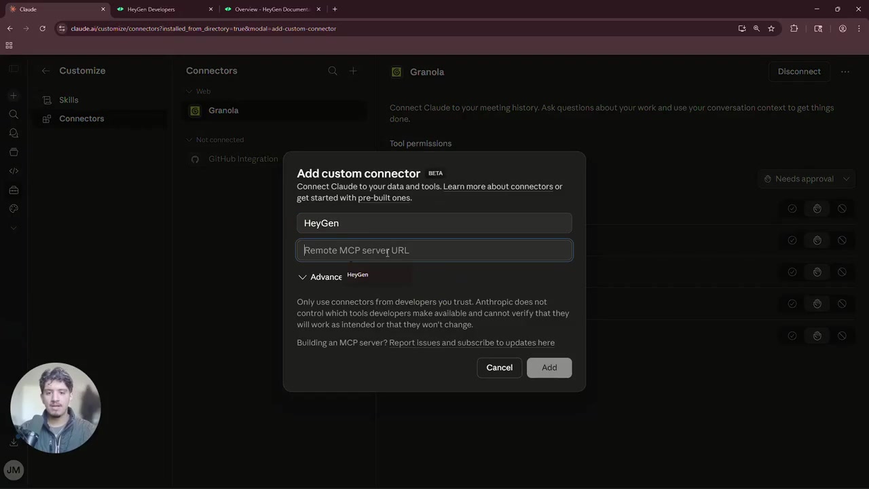This screenshot has width=869, height=489.
Task: Collapse the Not connected group
Action: click(x=215, y=140)
